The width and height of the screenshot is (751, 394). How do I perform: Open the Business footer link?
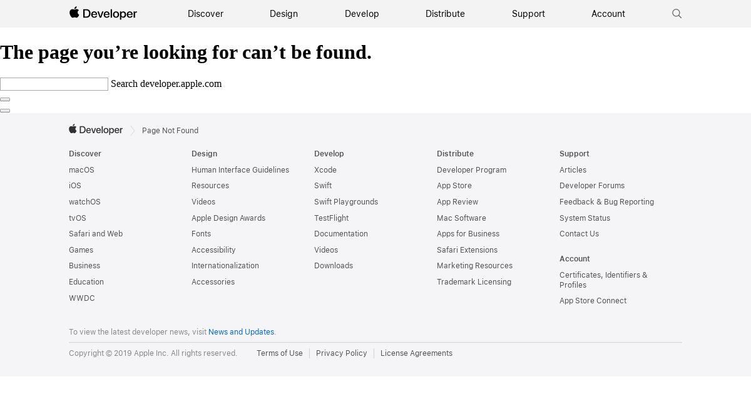coord(84,266)
